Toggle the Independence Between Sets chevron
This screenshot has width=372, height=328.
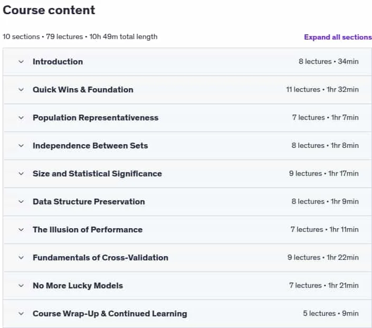21,146
